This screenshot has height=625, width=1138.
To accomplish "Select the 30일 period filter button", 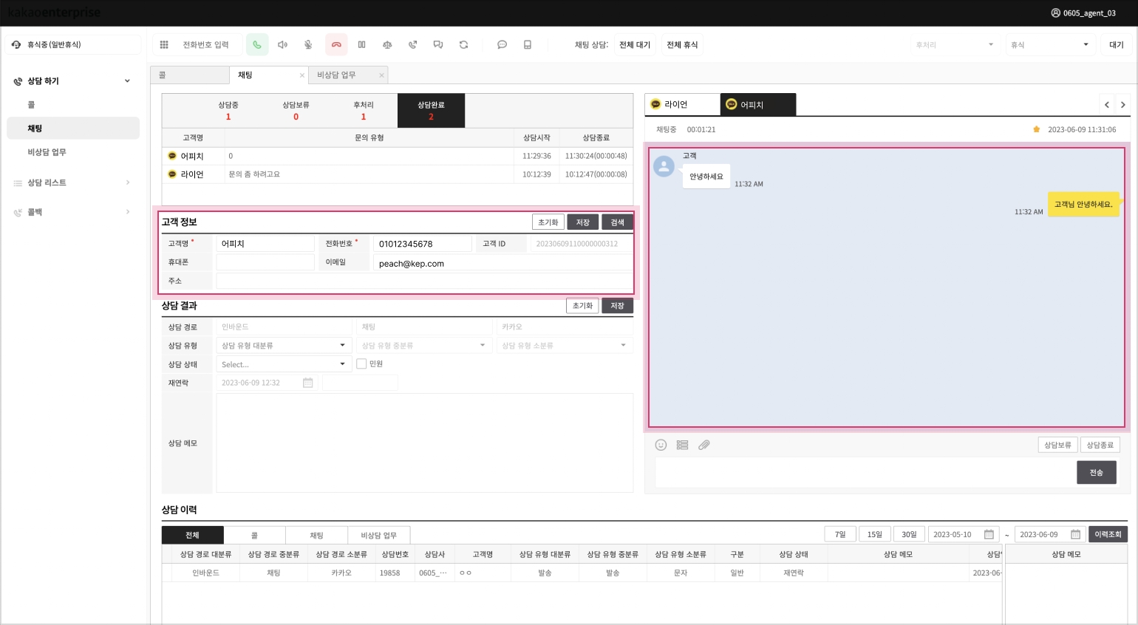I will pyautogui.click(x=908, y=534).
